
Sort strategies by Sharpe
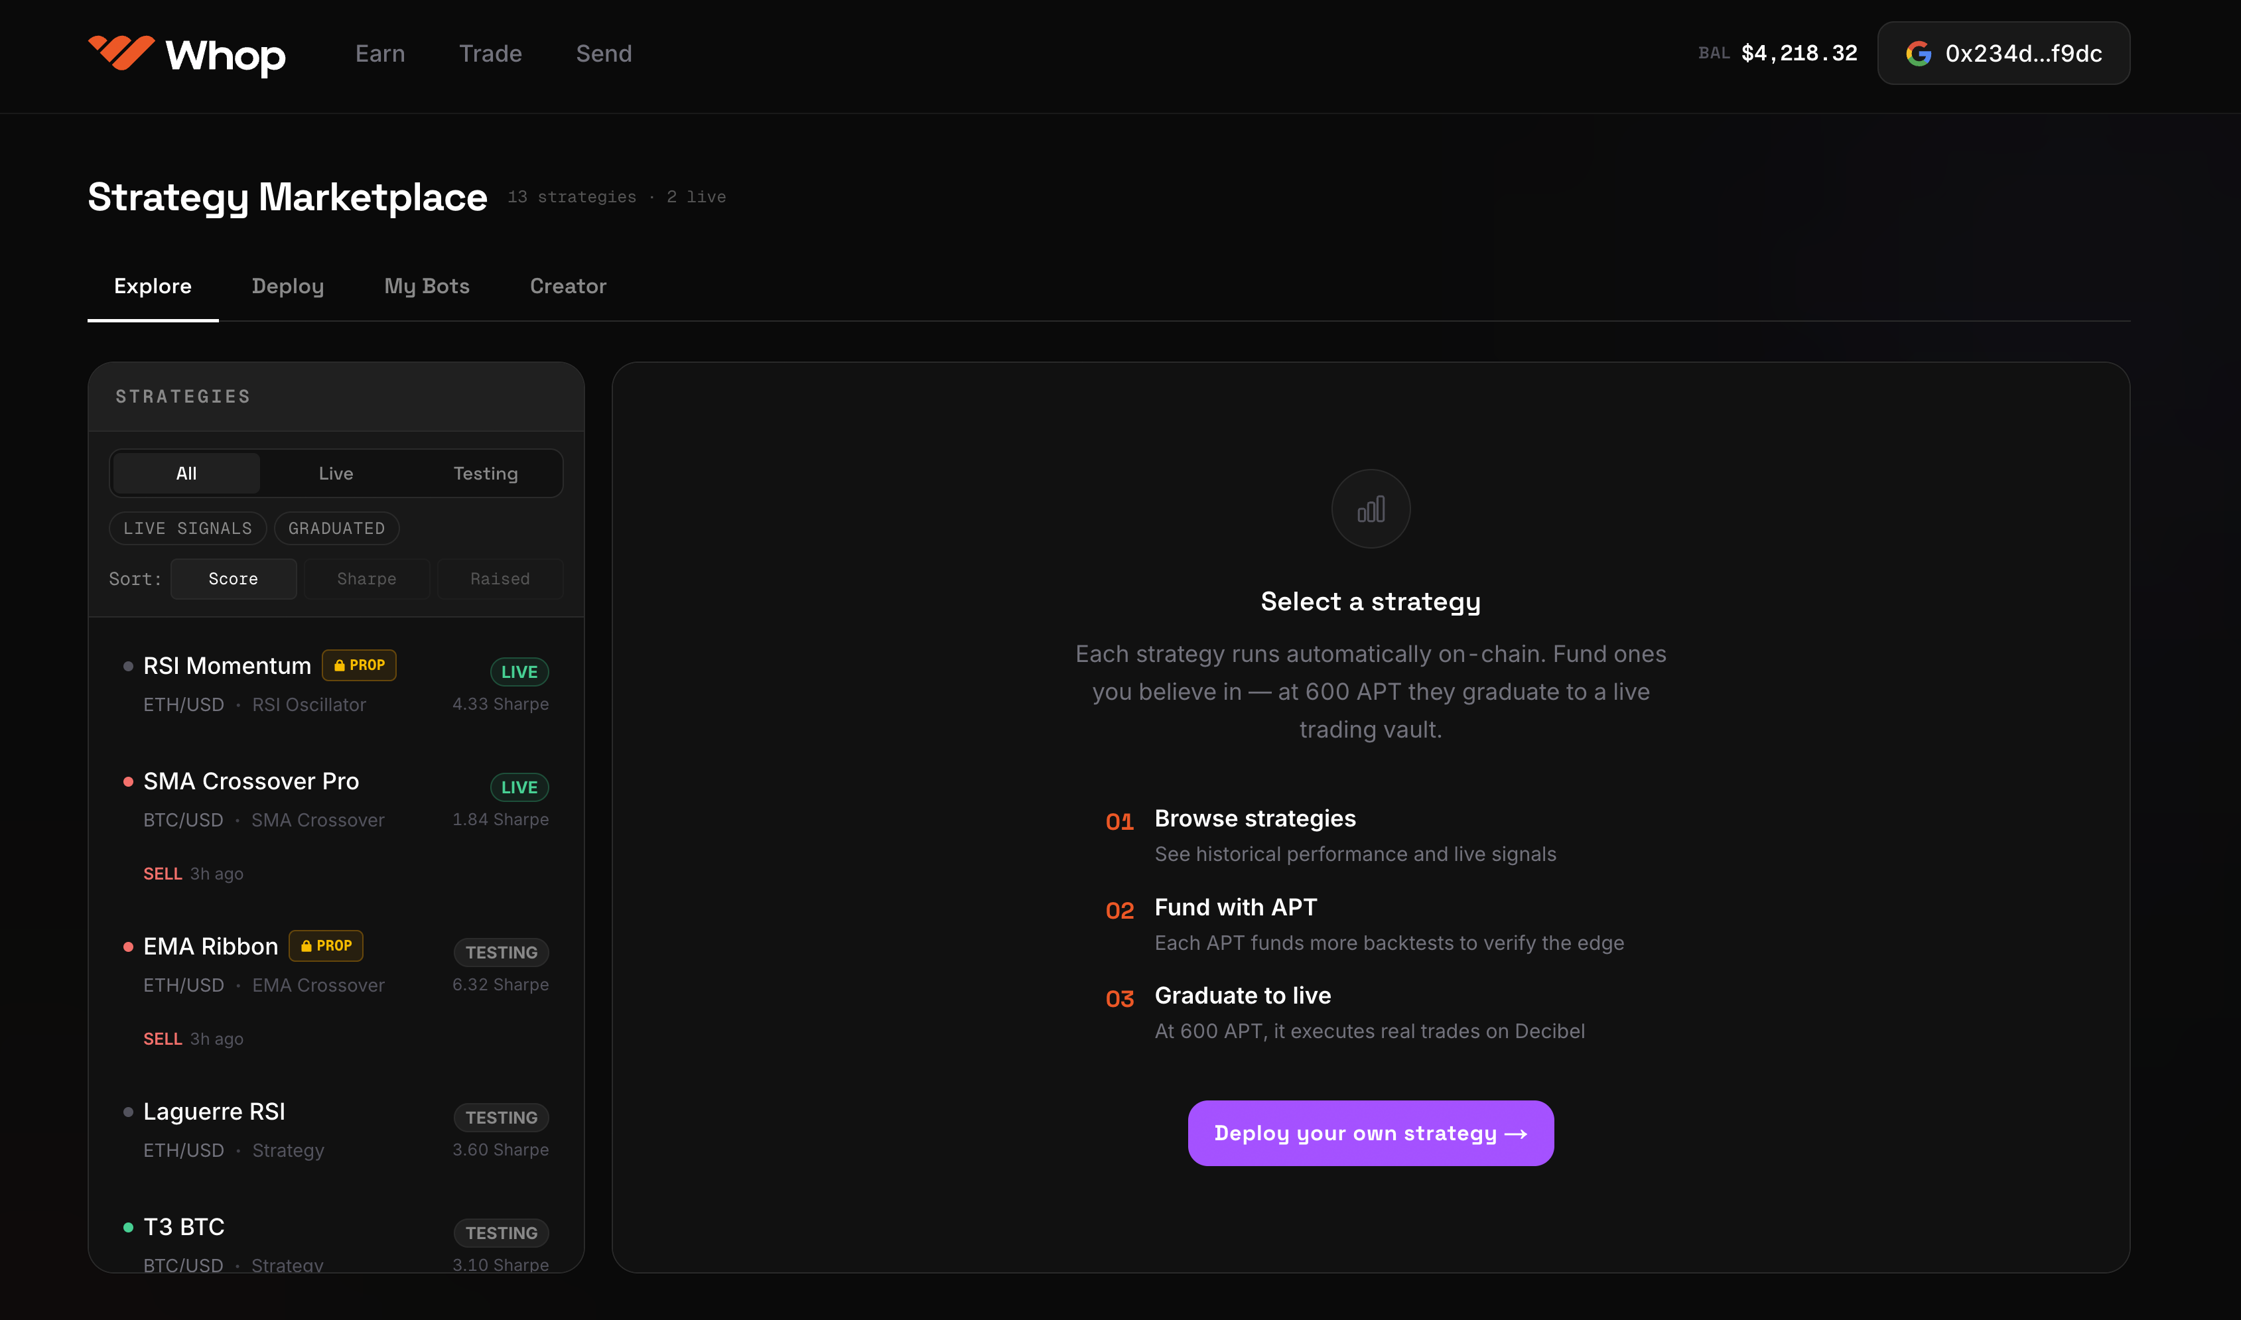(x=366, y=579)
